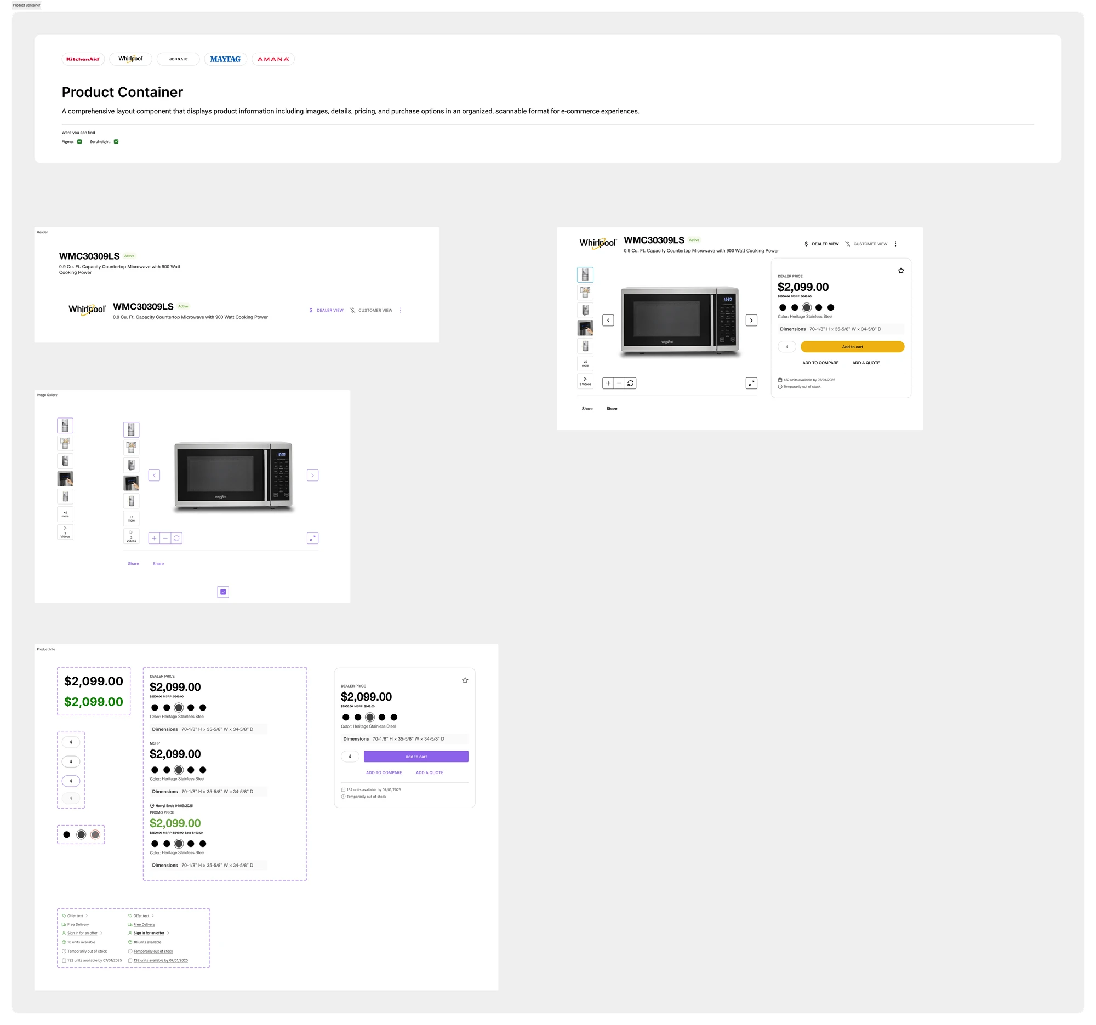Select selected gray swatch under PROMO PRICE
The height and width of the screenshot is (1025, 1096).
tap(179, 844)
